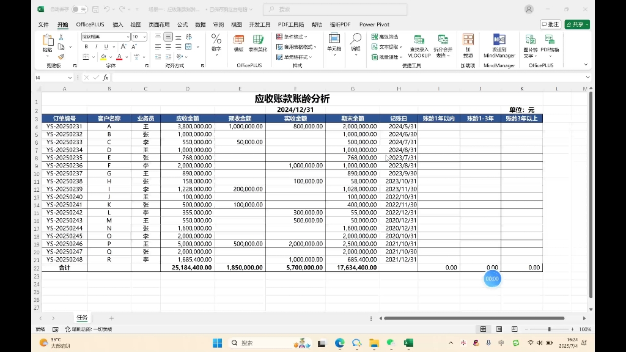Select the 任务 sheet tab
The height and width of the screenshot is (352, 626).
(82, 318)
